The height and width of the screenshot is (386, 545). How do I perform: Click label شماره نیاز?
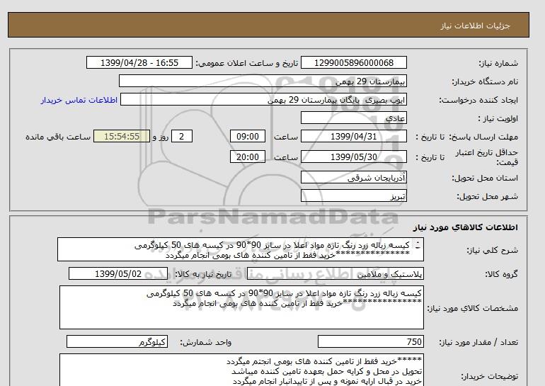click(498, 63)
